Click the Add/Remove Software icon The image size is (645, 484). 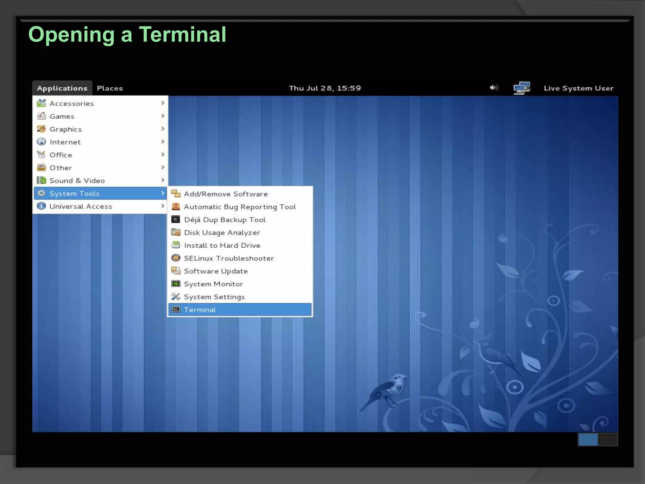click(x=176, y=193)
